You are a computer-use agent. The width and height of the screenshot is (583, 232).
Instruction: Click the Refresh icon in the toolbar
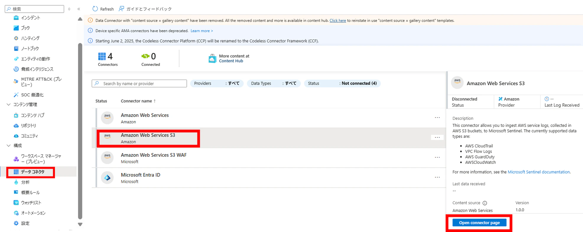coord(95,9)
